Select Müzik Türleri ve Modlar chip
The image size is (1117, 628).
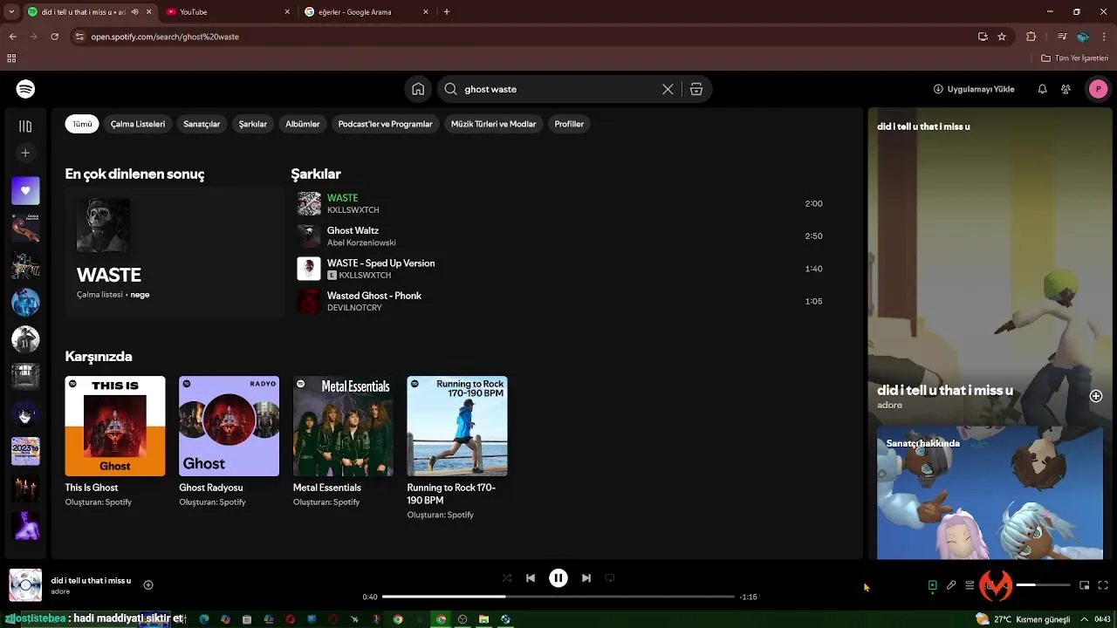pos(493,124)
